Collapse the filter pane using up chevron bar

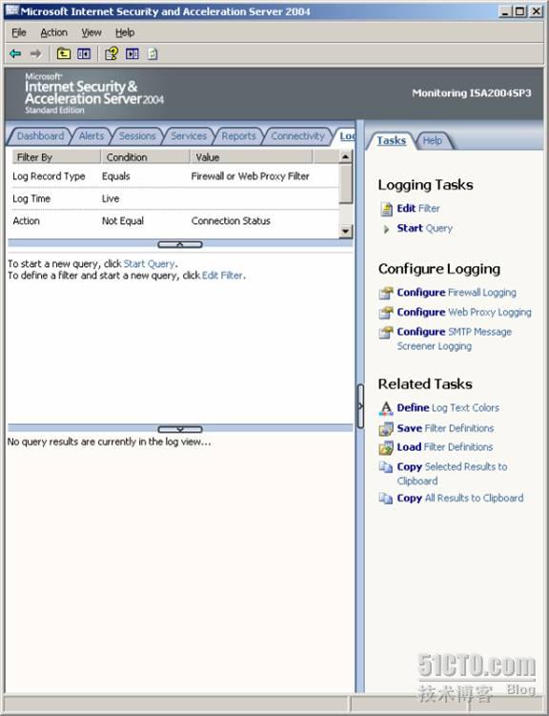click(180, 245)
